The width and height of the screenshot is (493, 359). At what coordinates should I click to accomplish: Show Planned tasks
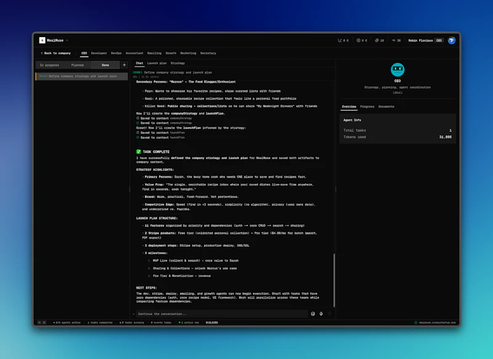pos(78,65)
